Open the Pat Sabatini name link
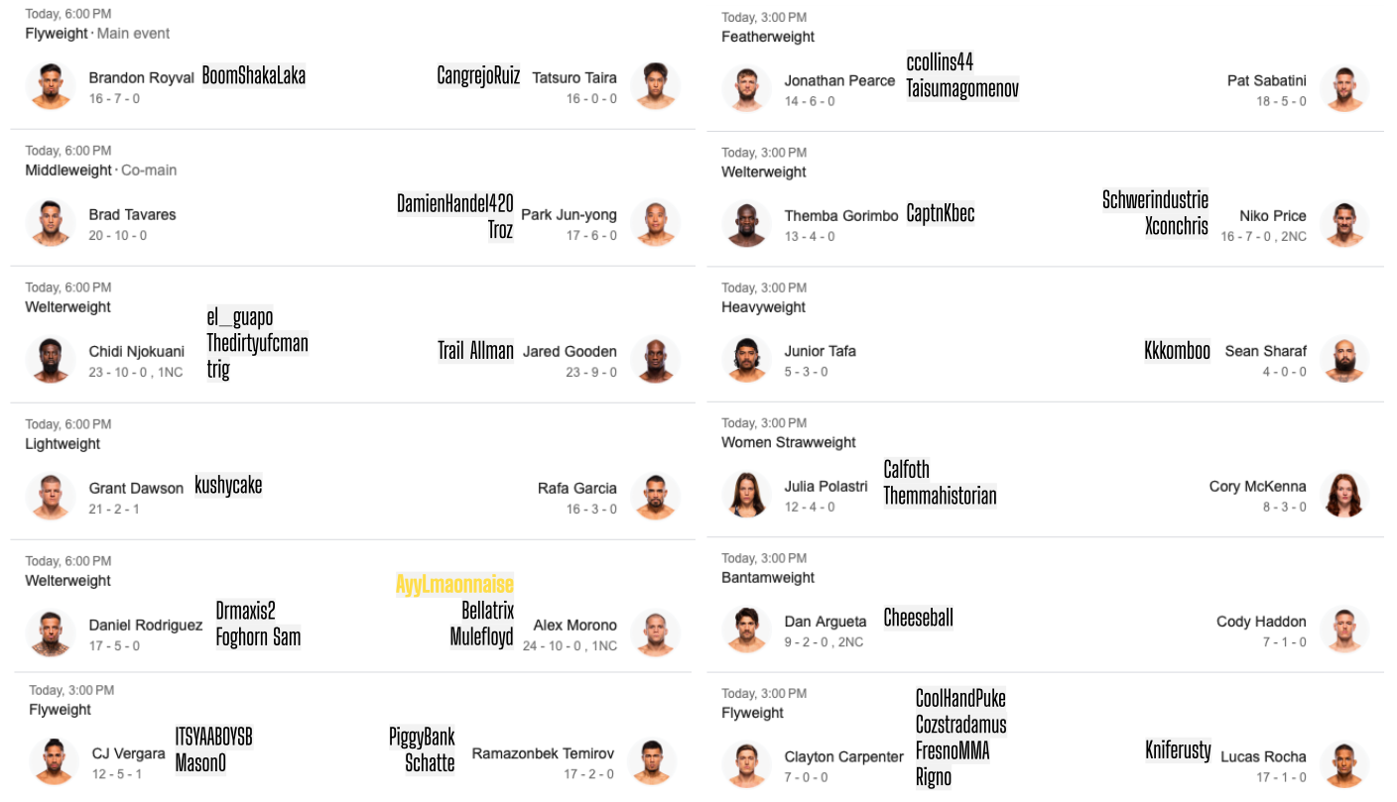 [1266, 80]
